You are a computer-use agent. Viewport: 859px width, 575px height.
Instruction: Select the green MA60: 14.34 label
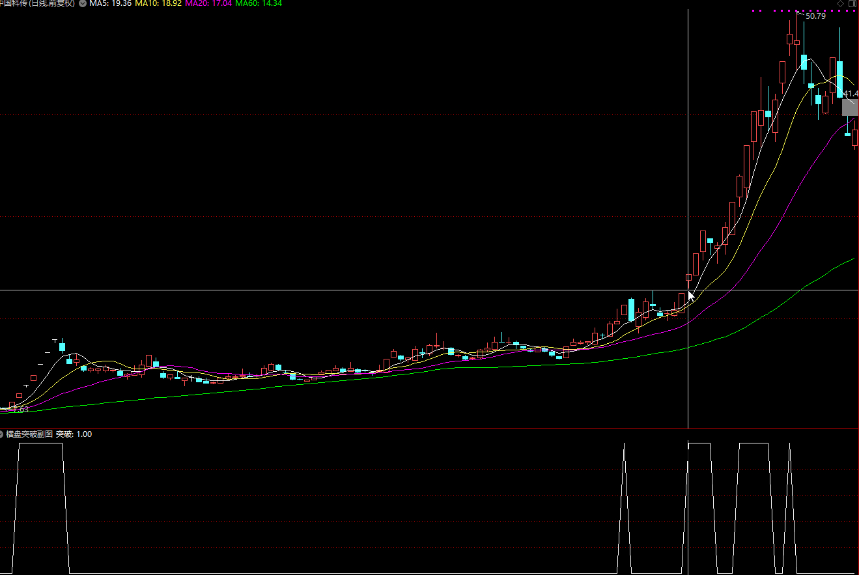point(259,3)
